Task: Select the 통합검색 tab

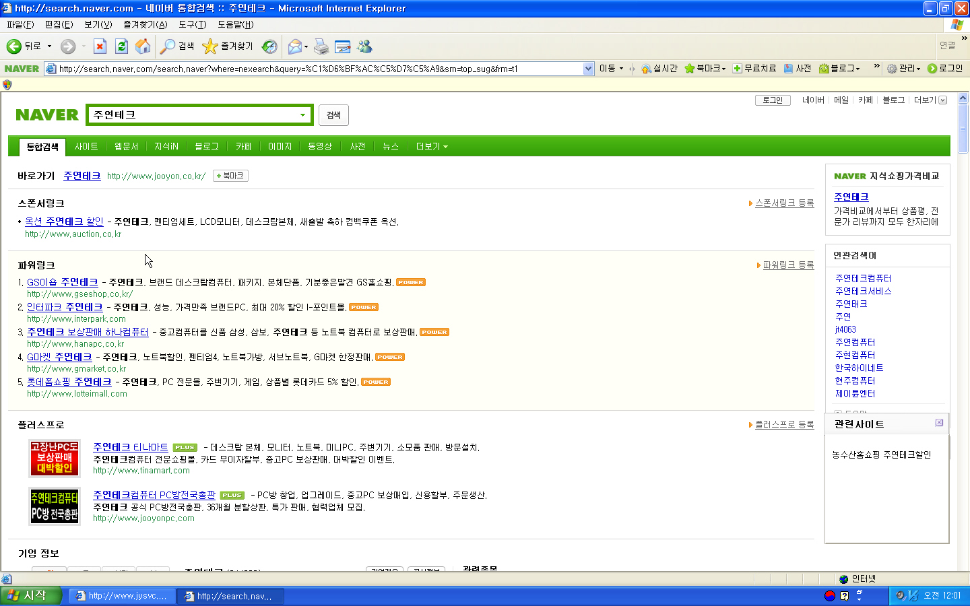Action: pos(42,146)
